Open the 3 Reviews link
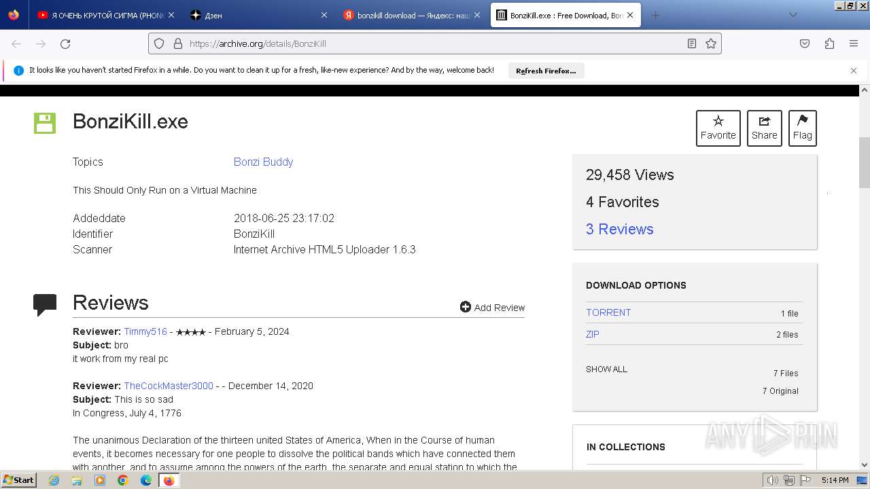Screen dimensions: 870x489 coord(619,229)
